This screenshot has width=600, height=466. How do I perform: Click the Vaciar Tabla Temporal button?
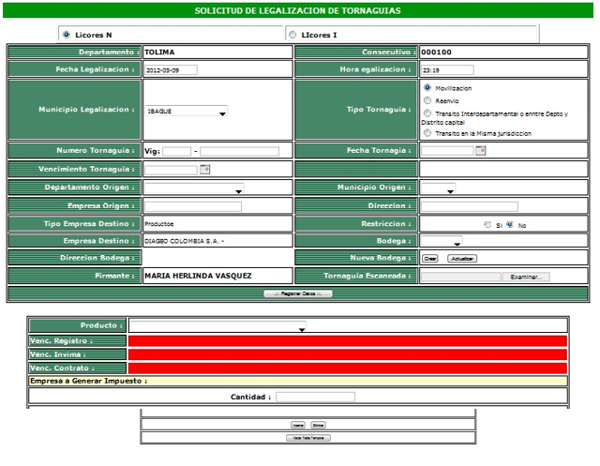pyautogui.click(x=308, y=437)
